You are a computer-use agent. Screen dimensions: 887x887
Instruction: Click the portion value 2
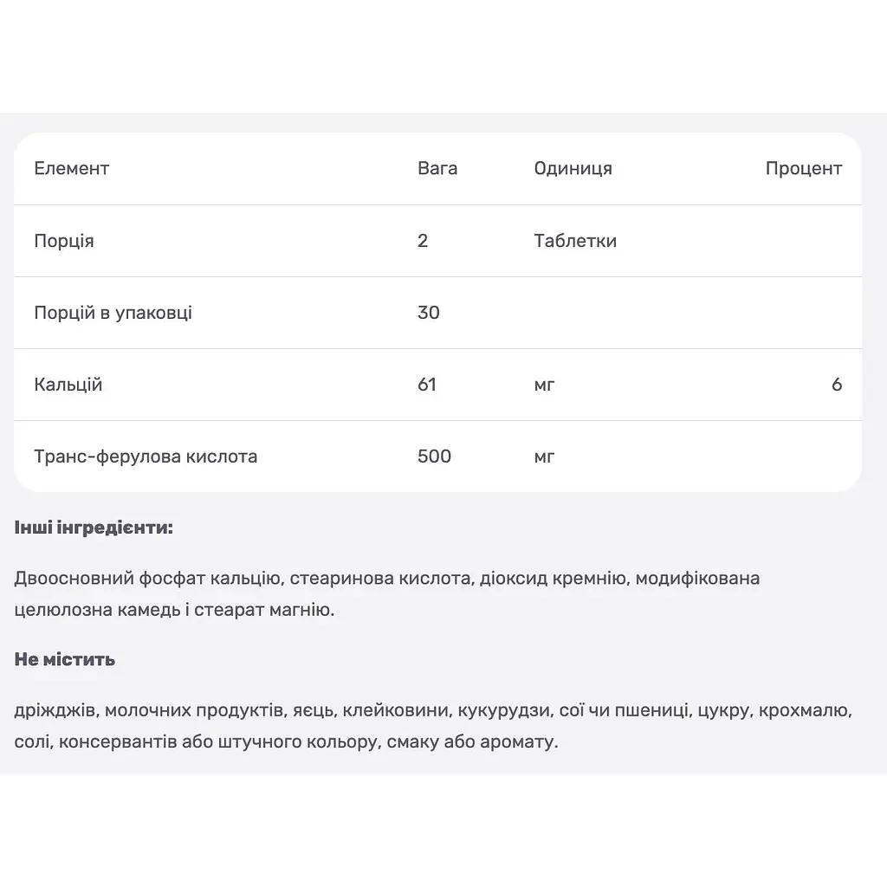423,241
